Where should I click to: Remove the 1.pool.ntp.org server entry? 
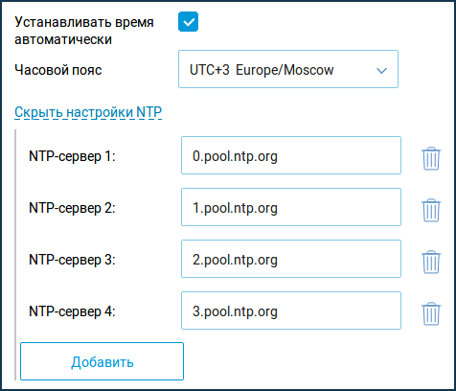[x=431, y=210]
